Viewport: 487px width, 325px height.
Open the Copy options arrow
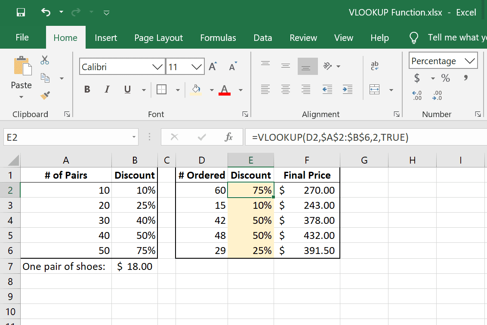62,78
